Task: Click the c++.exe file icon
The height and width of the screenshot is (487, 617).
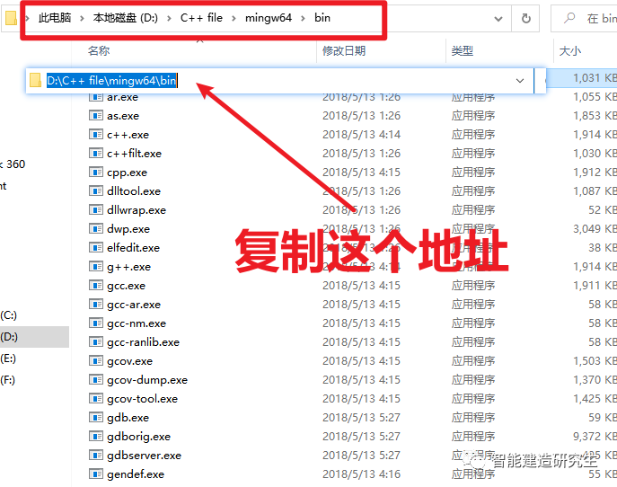Action: point(95,134)
